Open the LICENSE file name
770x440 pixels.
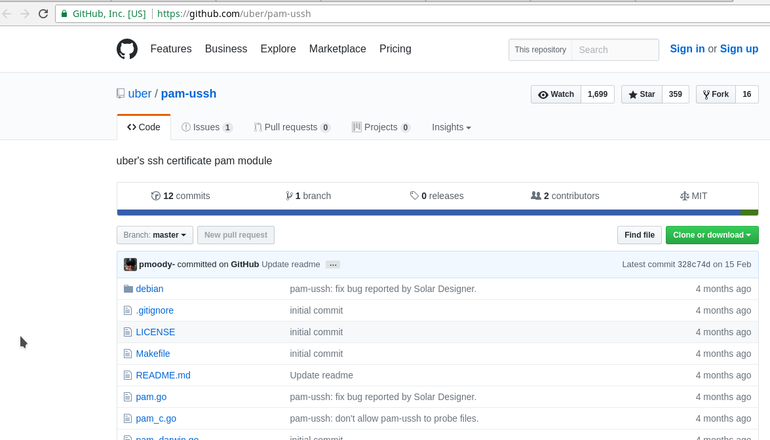click(x=156, y=332)
